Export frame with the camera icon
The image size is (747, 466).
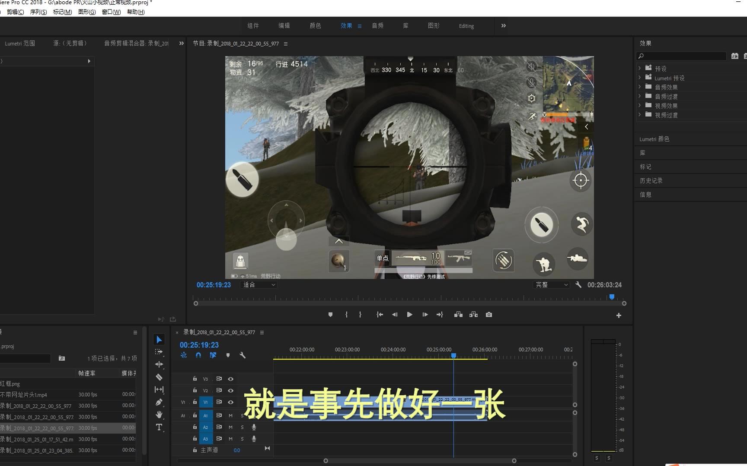(489, 315)
